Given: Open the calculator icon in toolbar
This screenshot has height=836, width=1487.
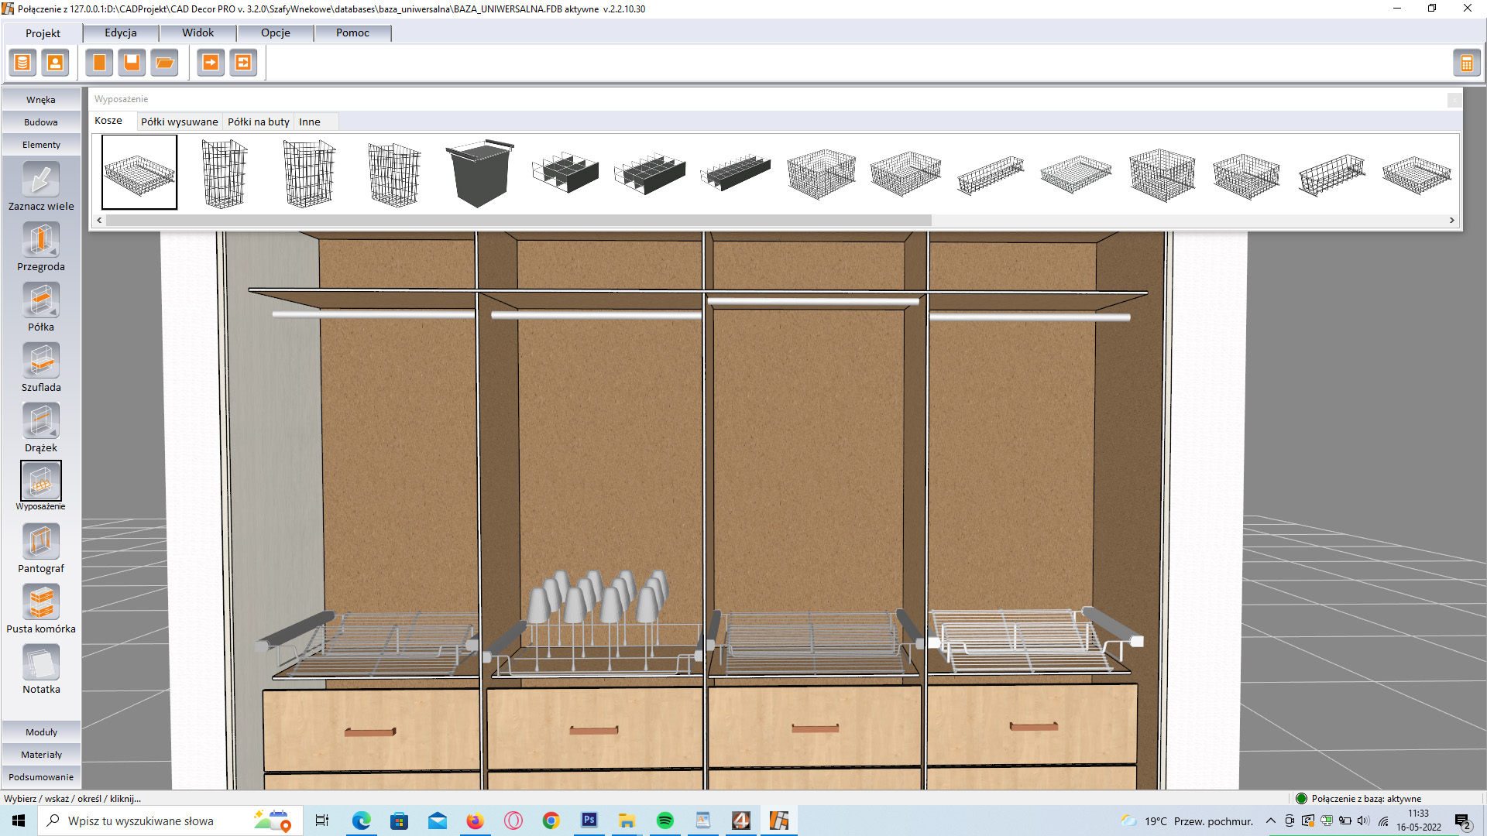Looking at the screenshot, I should 1466,63.
